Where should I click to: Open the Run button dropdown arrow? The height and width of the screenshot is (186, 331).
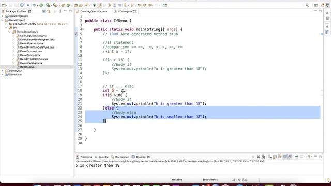pos(44,5)
